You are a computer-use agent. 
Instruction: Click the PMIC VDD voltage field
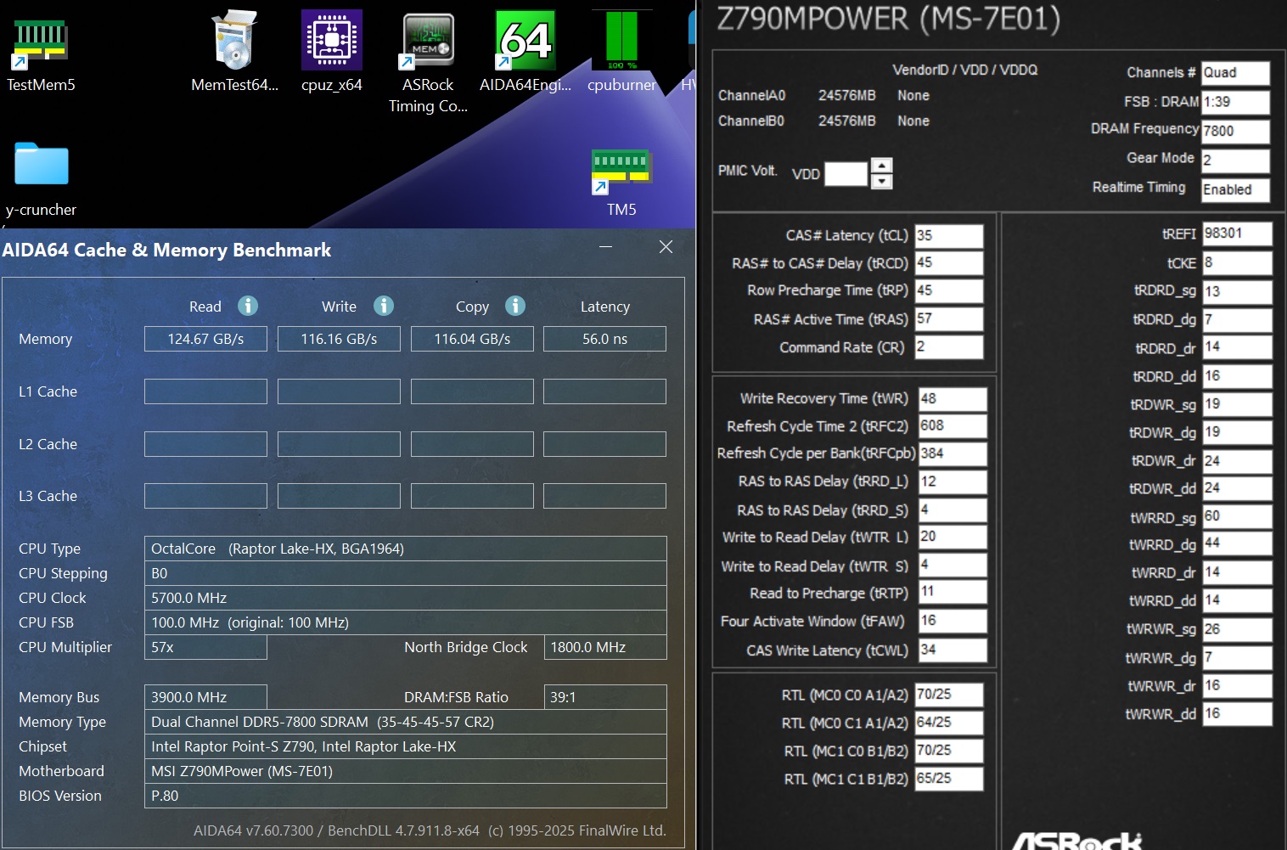(x=846, y=173)
